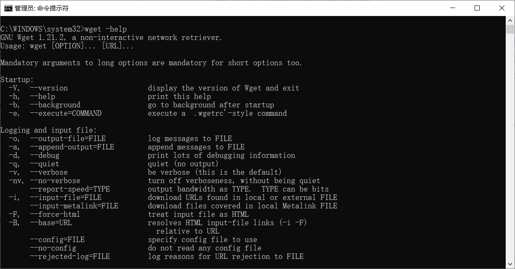Click the --version option text
The height and width of the screenshot is (269, 515).
pos(48,88)
